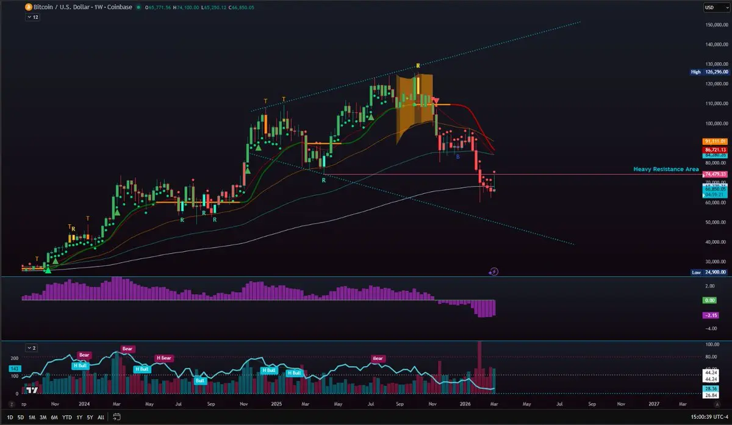This screenshot has height=425, width=732.
Task: Click the 66,850.05 current price label
Action: click(714, 189)
